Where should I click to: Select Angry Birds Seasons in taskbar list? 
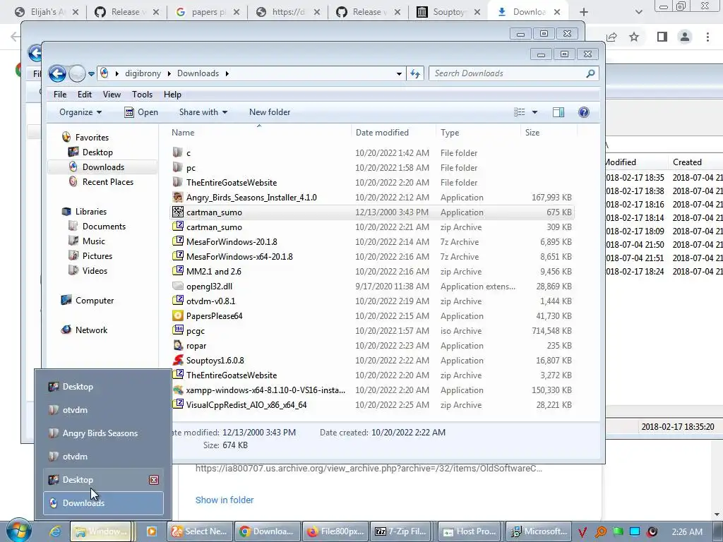click(103, 433)
